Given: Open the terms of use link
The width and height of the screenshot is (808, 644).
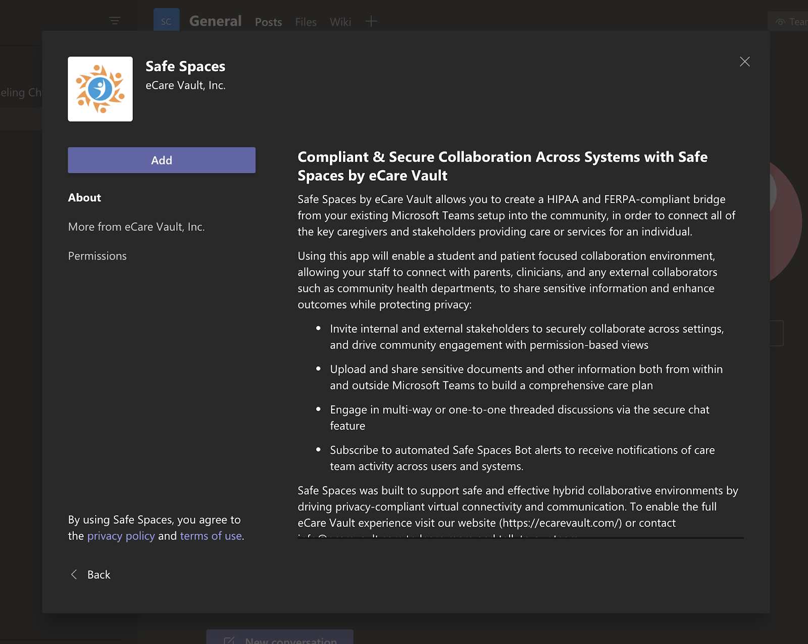Looking at the screenshot, I should [x=211, y=536].
